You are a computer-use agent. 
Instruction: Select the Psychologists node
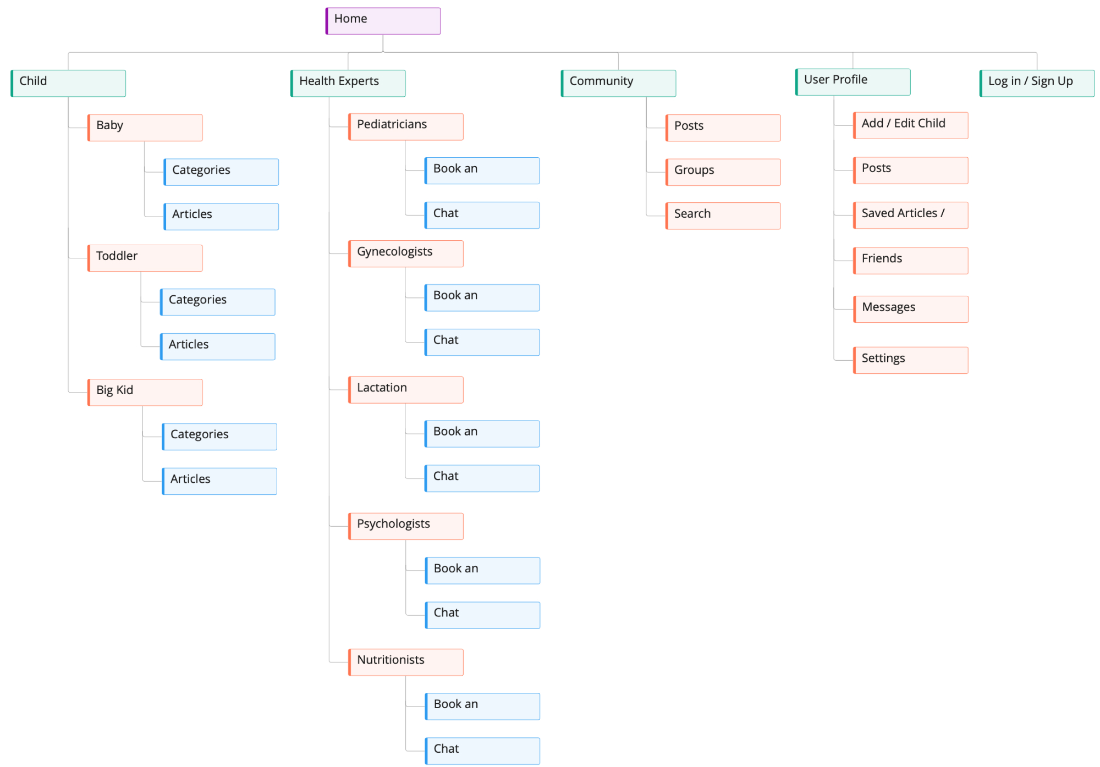406,526
